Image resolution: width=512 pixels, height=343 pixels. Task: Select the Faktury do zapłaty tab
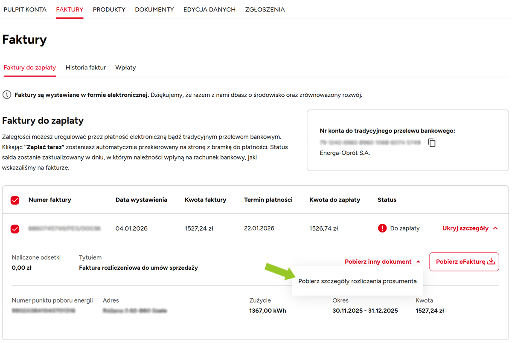click(x=30, y=67)
